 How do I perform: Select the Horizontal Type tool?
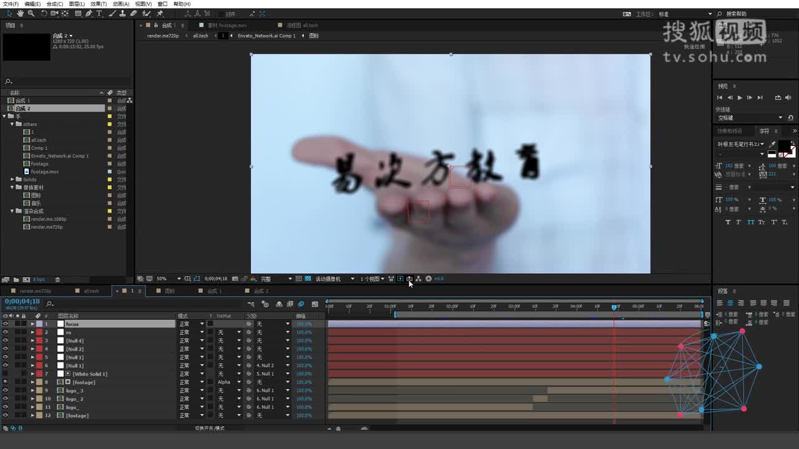point(99,14)
